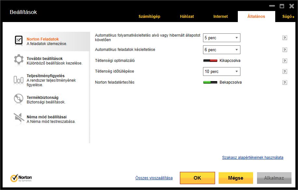Open the 10 perc idle timeout dropdown
The width and height of the screenshot is (298, 190).
point(222,71)
